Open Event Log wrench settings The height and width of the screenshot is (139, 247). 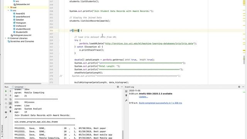[126, 100]
